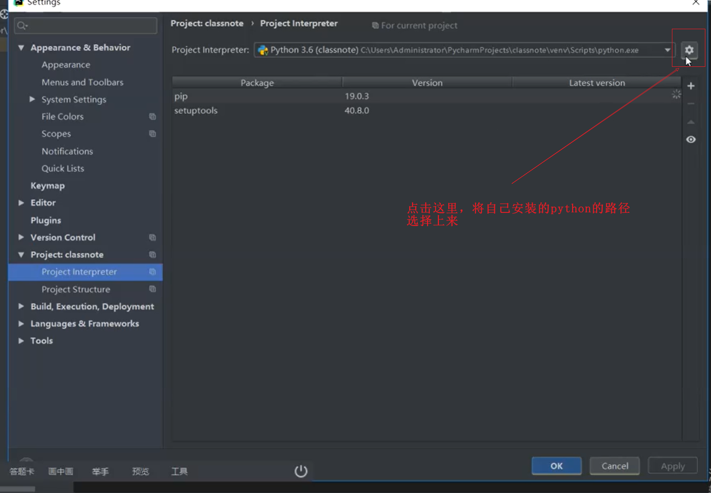Open Quick Lists settings
This screenshot has height=493, width=711.
(63, 168)
